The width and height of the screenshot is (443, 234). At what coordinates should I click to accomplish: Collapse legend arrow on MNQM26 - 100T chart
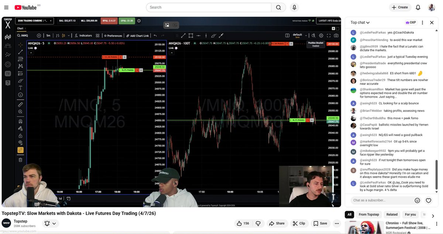click(172, 53)
